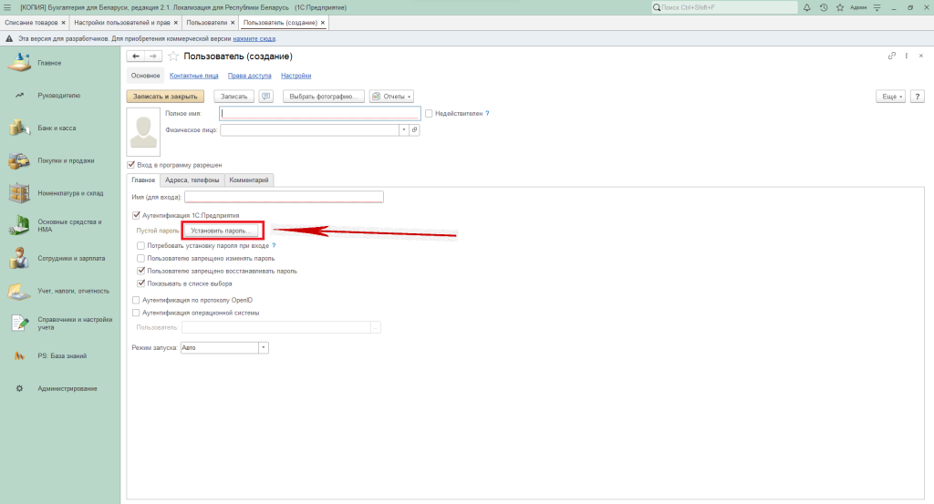
Task: Click the get link chain icon
Action: pos(891,57)
